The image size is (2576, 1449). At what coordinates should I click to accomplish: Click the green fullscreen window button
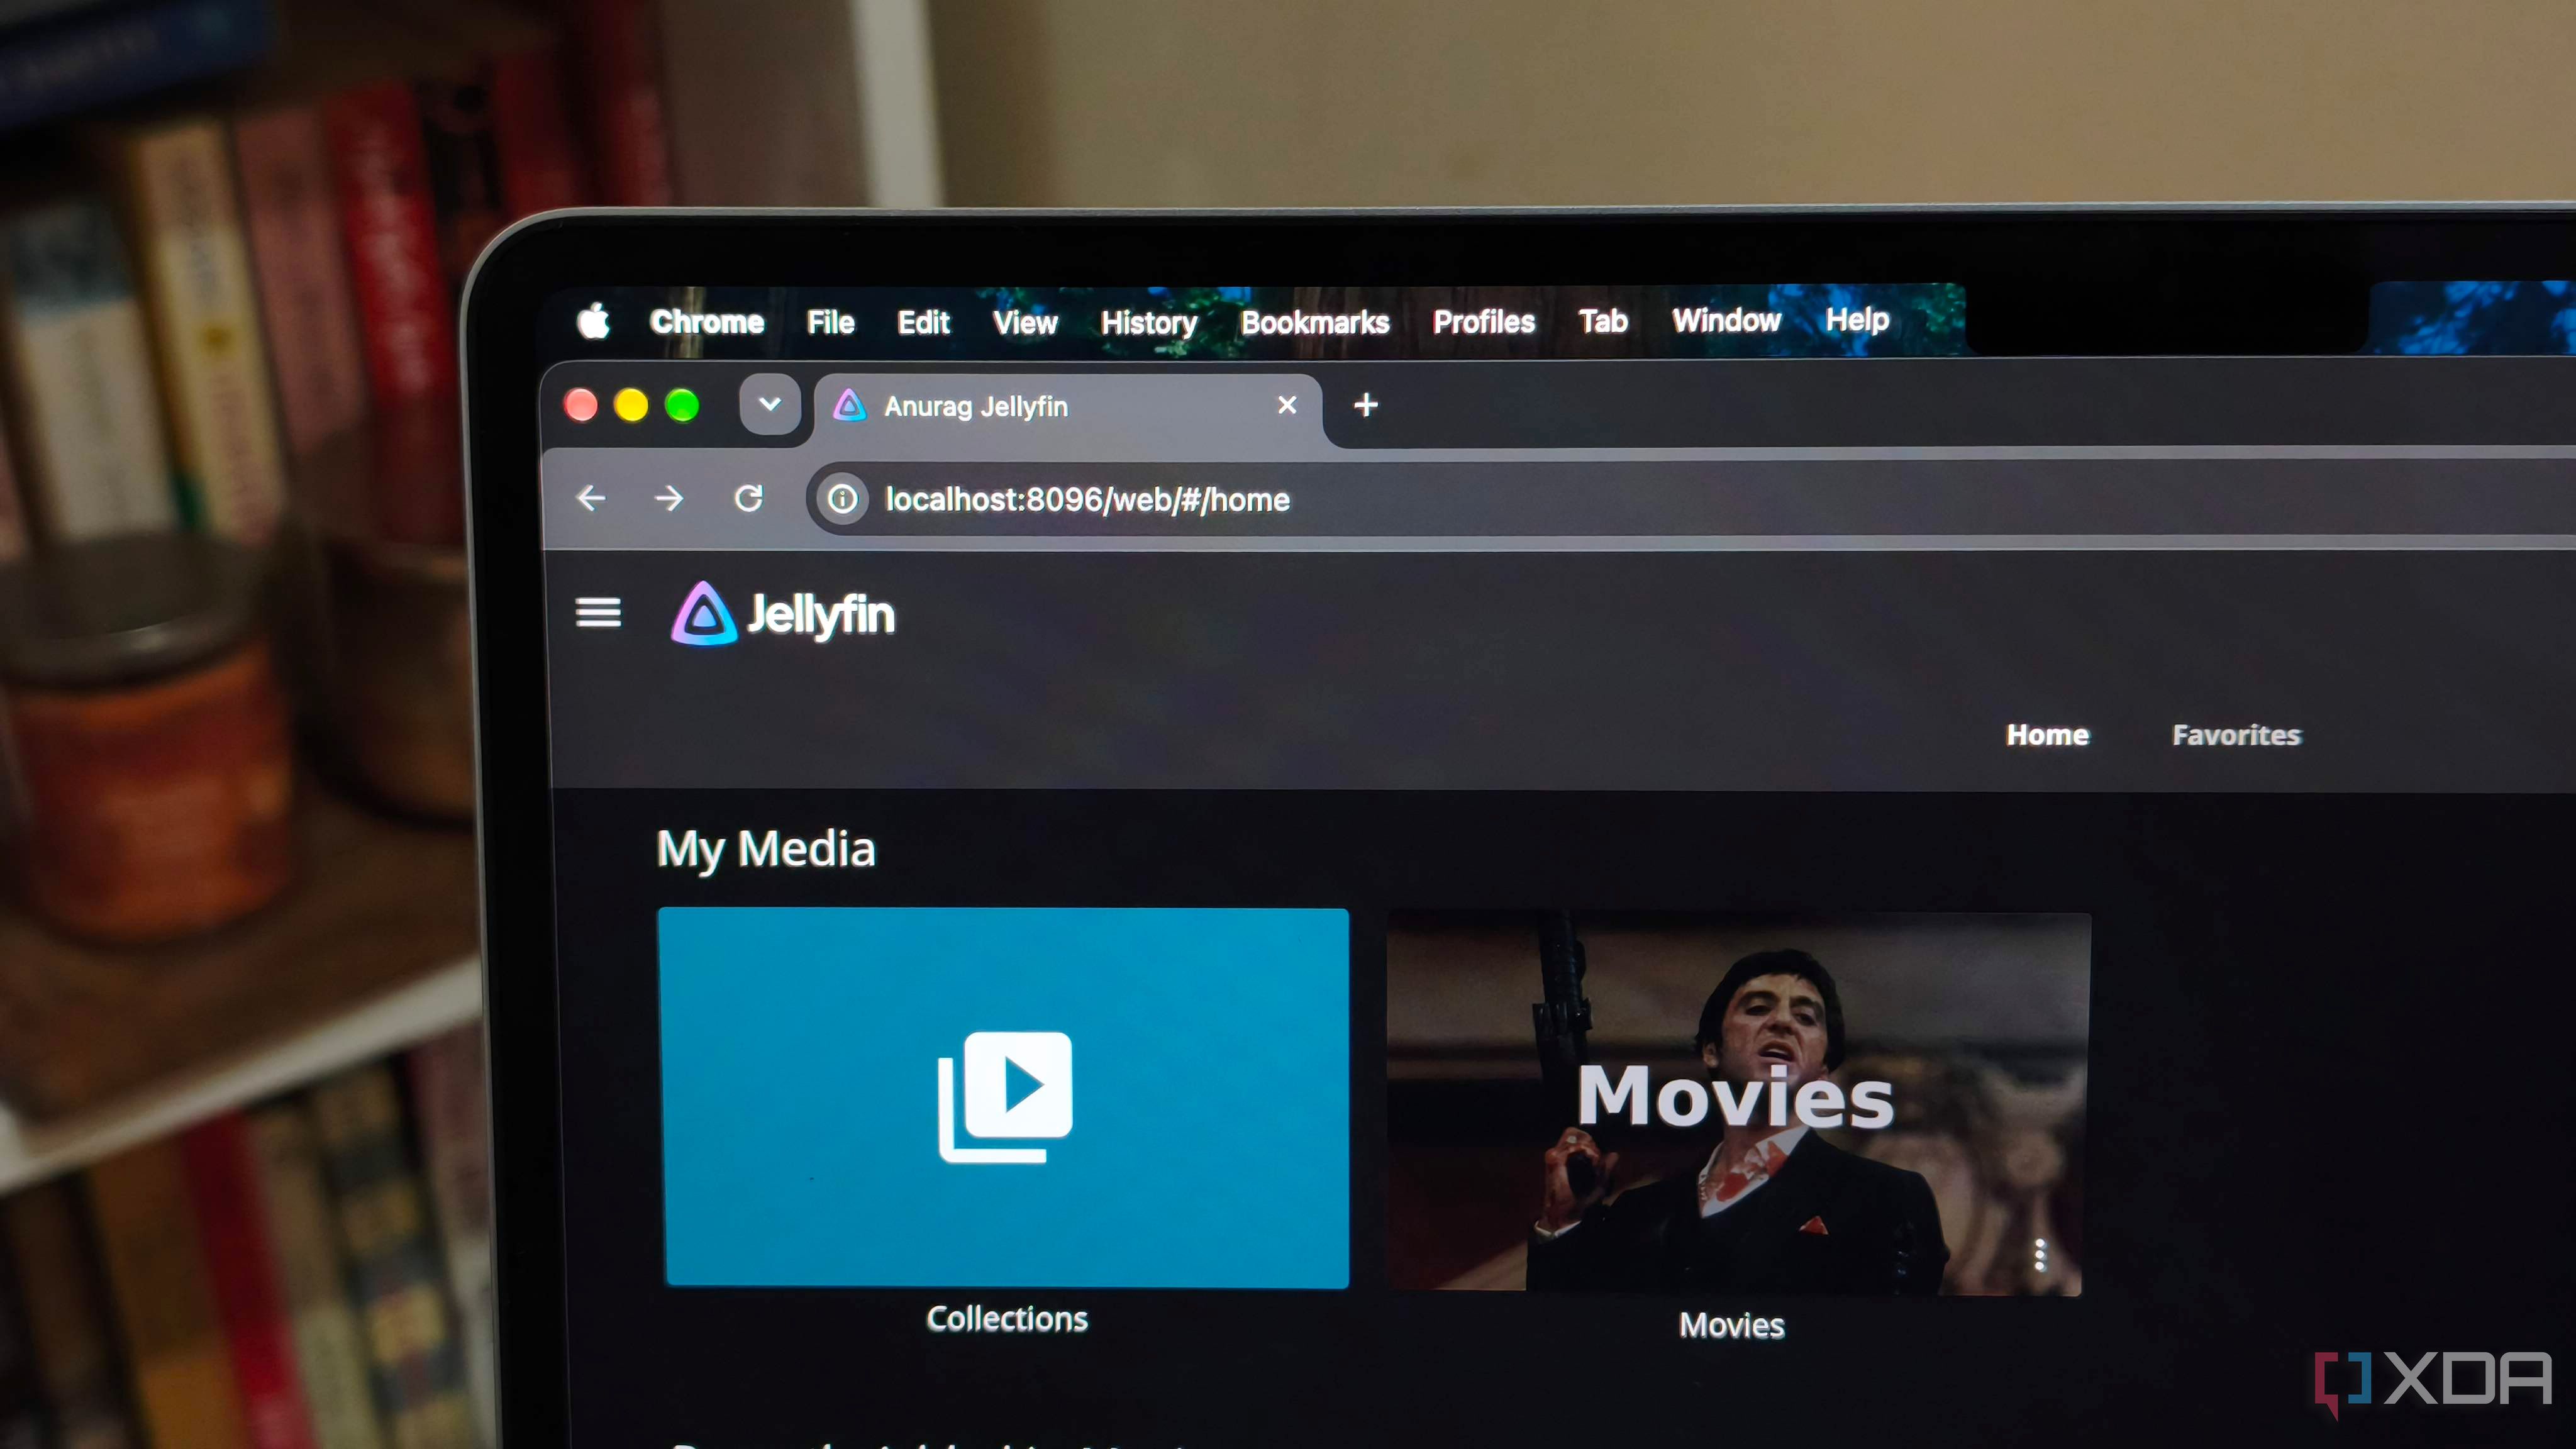(x=683, y=406)
